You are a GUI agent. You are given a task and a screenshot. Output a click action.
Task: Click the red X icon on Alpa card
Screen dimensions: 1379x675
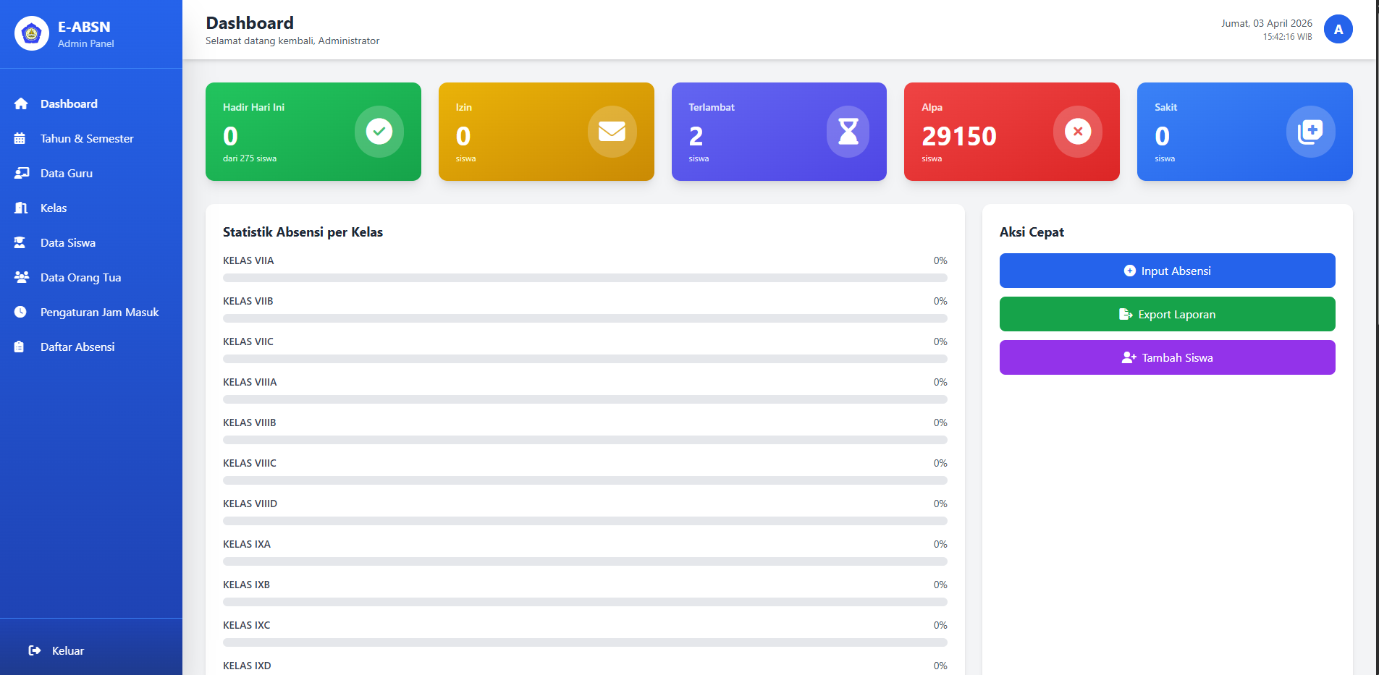coord(1077,131)
